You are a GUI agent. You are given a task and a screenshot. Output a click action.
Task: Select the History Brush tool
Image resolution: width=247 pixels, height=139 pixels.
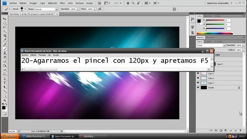pyautogui.click(x=5, y=57)
